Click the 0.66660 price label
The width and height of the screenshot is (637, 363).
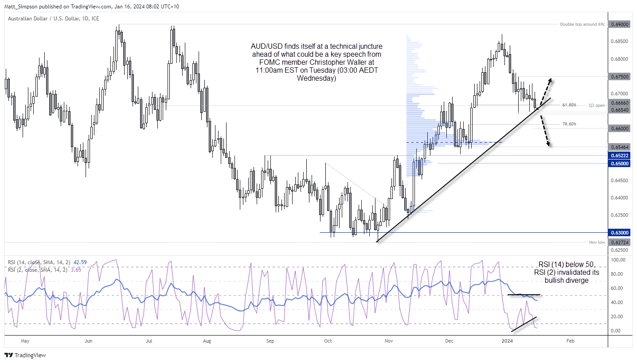tap(620, 102)
